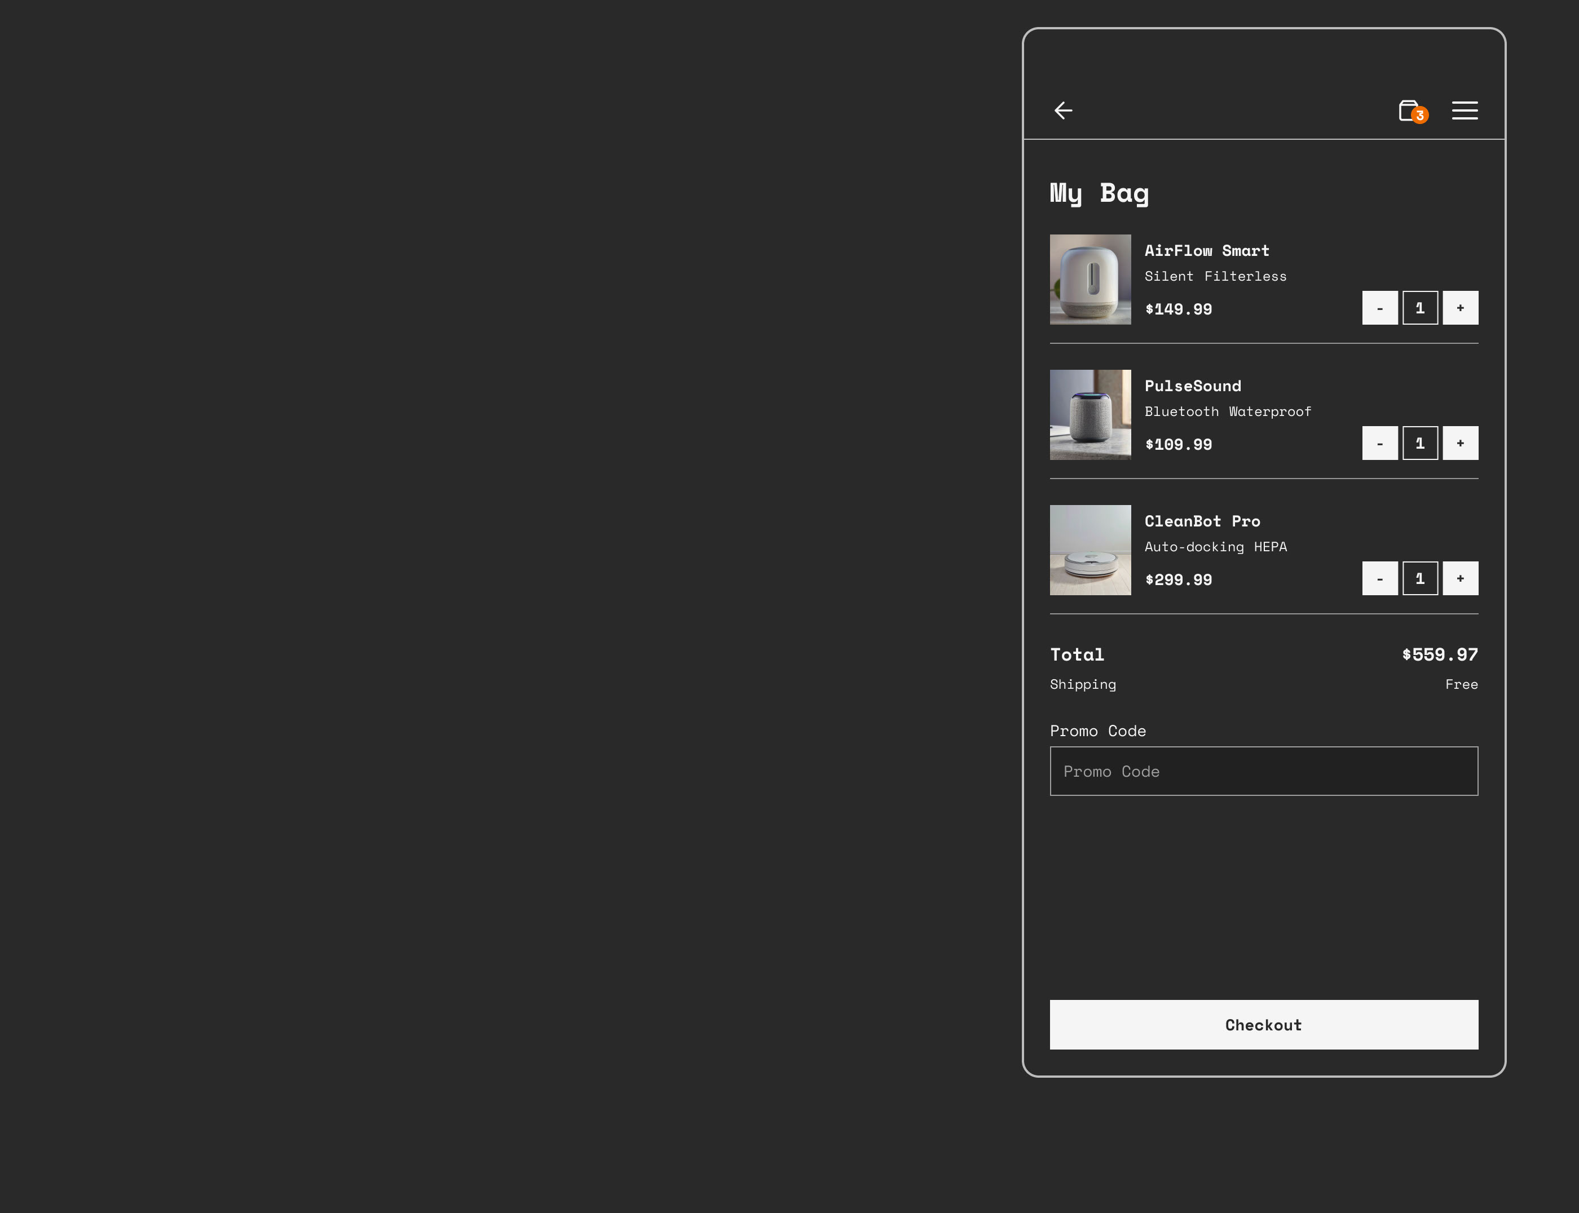The height and width of the screenshot is (1213, 1579).
Task: Increase PulseSound quantity with plus
Action: pos(1460,444)
